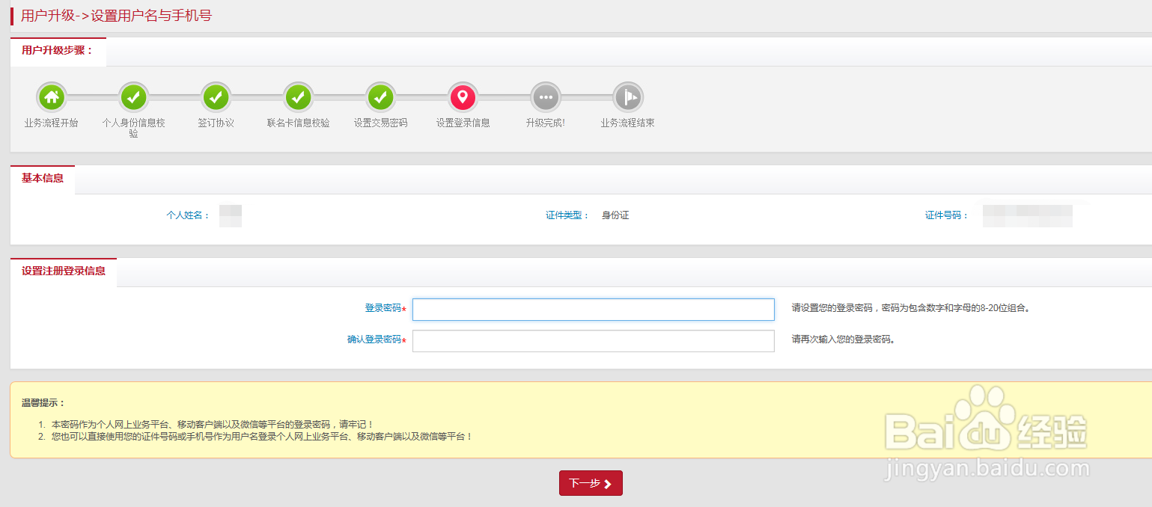Click the 设置交易密码 step checkmark icon
Screen dimensions: 1152x507
tap(380, 96)
